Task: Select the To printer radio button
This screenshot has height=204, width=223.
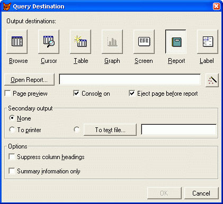Action: pyautogui.click(x=12, y=129)
